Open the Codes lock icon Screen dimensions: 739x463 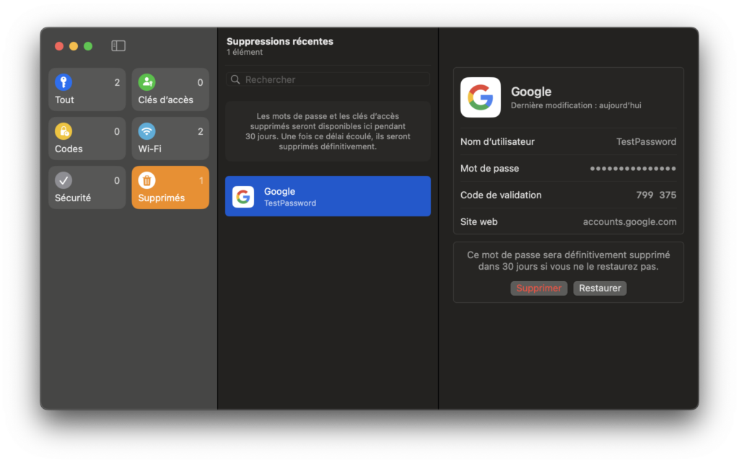coord(64,131)
